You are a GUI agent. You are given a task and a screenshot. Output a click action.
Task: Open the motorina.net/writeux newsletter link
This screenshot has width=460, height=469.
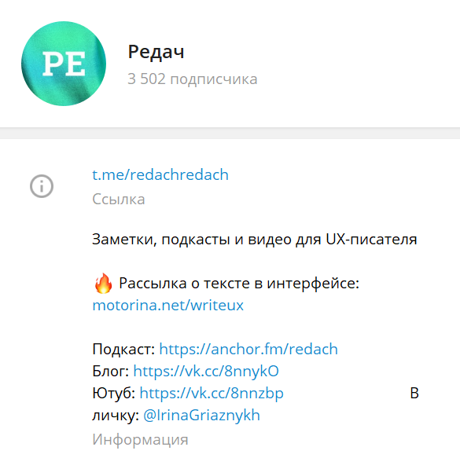(x=167, y=306)
